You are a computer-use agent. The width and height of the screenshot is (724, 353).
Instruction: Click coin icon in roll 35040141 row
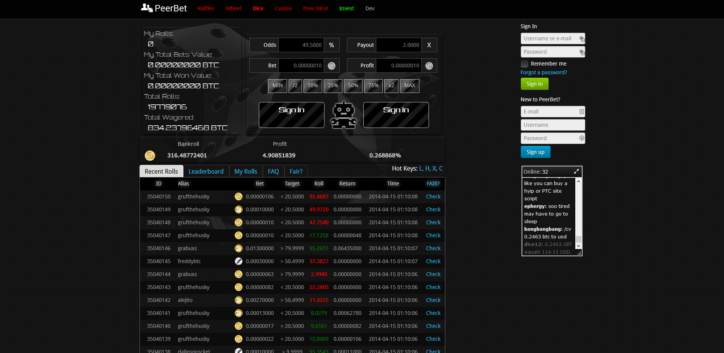[239, 313]
